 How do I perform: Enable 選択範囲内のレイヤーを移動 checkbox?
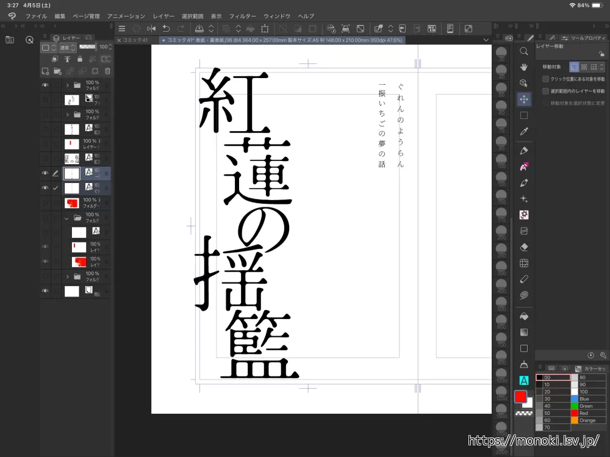(546, 91)
